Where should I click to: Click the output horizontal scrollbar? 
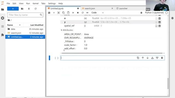tap(112, 53)
